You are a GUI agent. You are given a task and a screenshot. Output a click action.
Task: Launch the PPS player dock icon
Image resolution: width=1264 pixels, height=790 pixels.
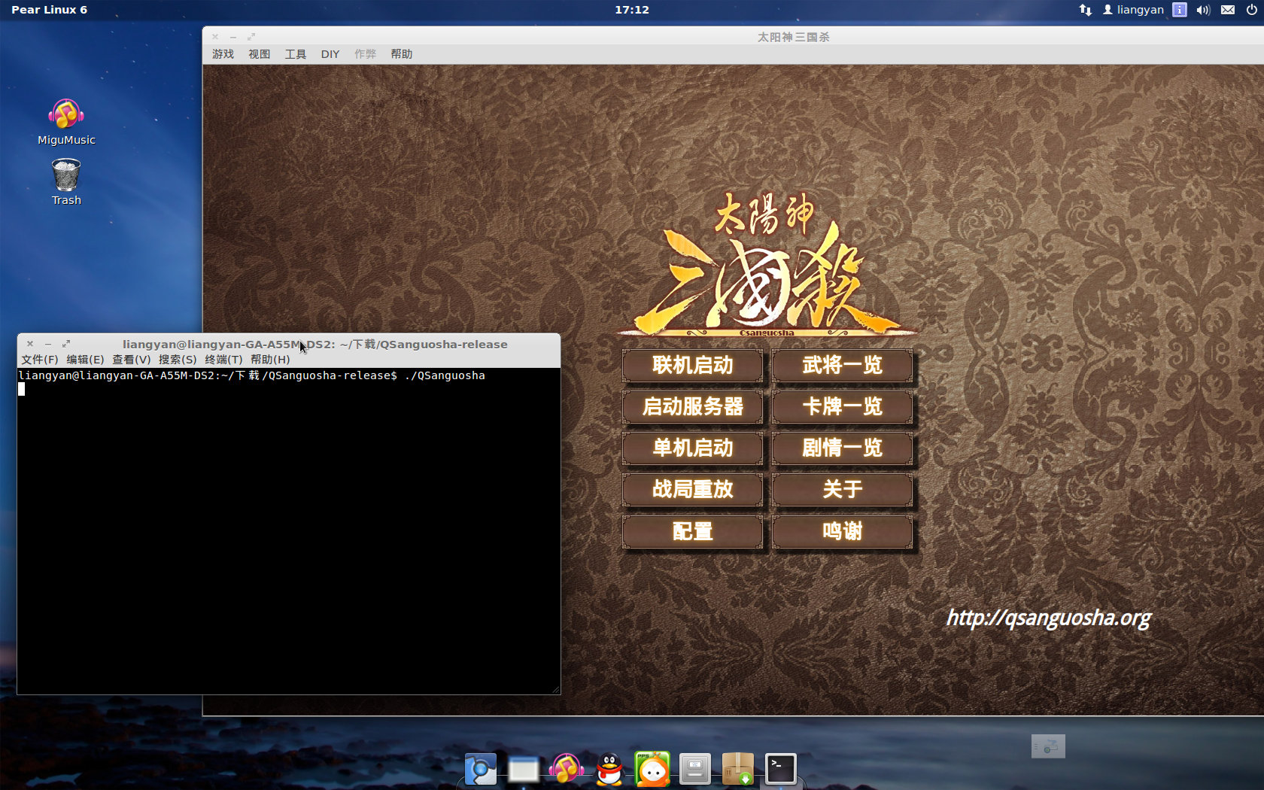click(x=652, y=769)
